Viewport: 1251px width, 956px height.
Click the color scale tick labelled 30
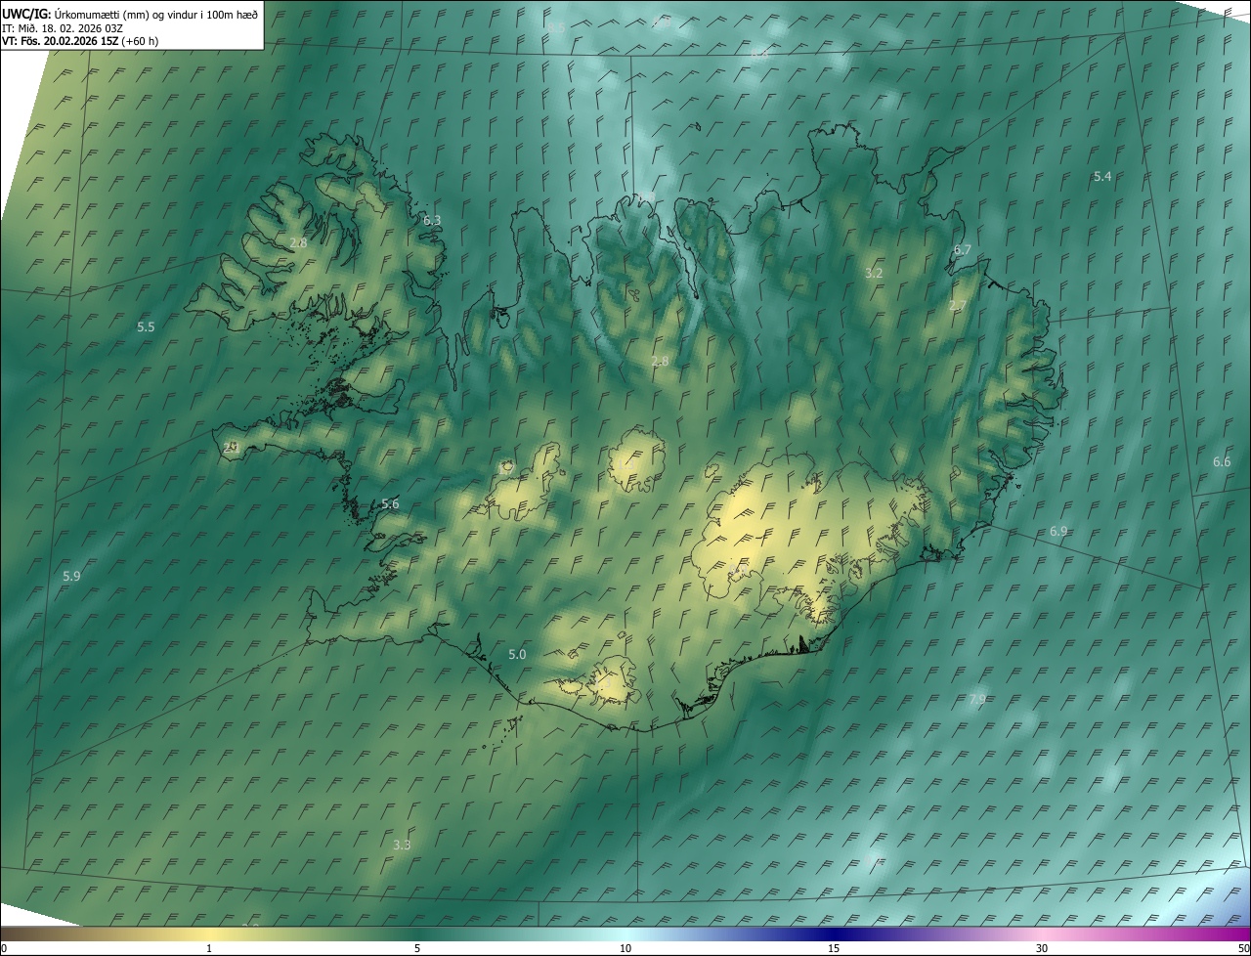(x=1042, y=949)
